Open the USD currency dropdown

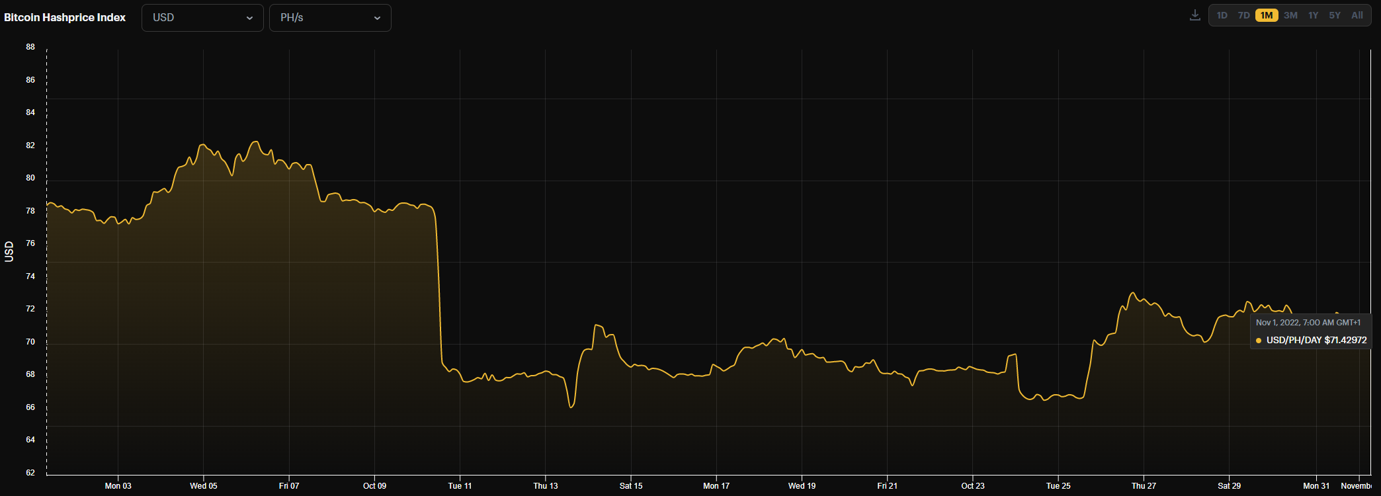tap(202, 18)
